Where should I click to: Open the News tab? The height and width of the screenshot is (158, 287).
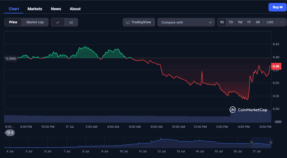pos(56,9)
